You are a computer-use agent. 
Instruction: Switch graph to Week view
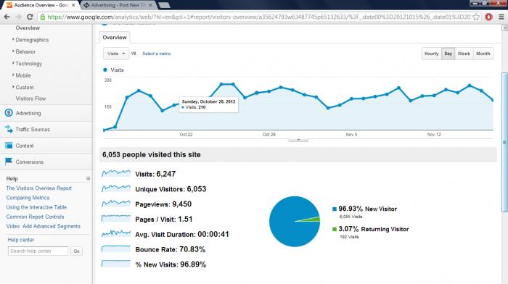464,54
